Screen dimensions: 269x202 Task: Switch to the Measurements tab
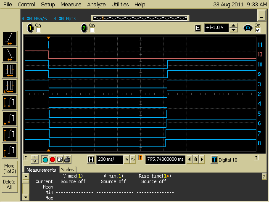(x=41, y=170)
